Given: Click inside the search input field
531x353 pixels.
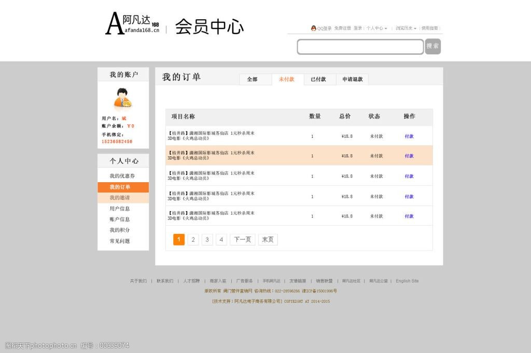Looking at the screenshot, I should click(360, 47).
